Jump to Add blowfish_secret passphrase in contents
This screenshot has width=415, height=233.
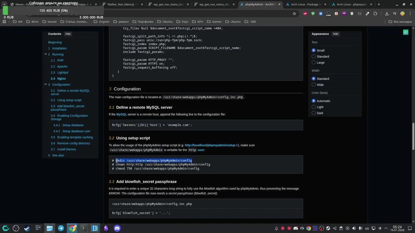(67, 108)
